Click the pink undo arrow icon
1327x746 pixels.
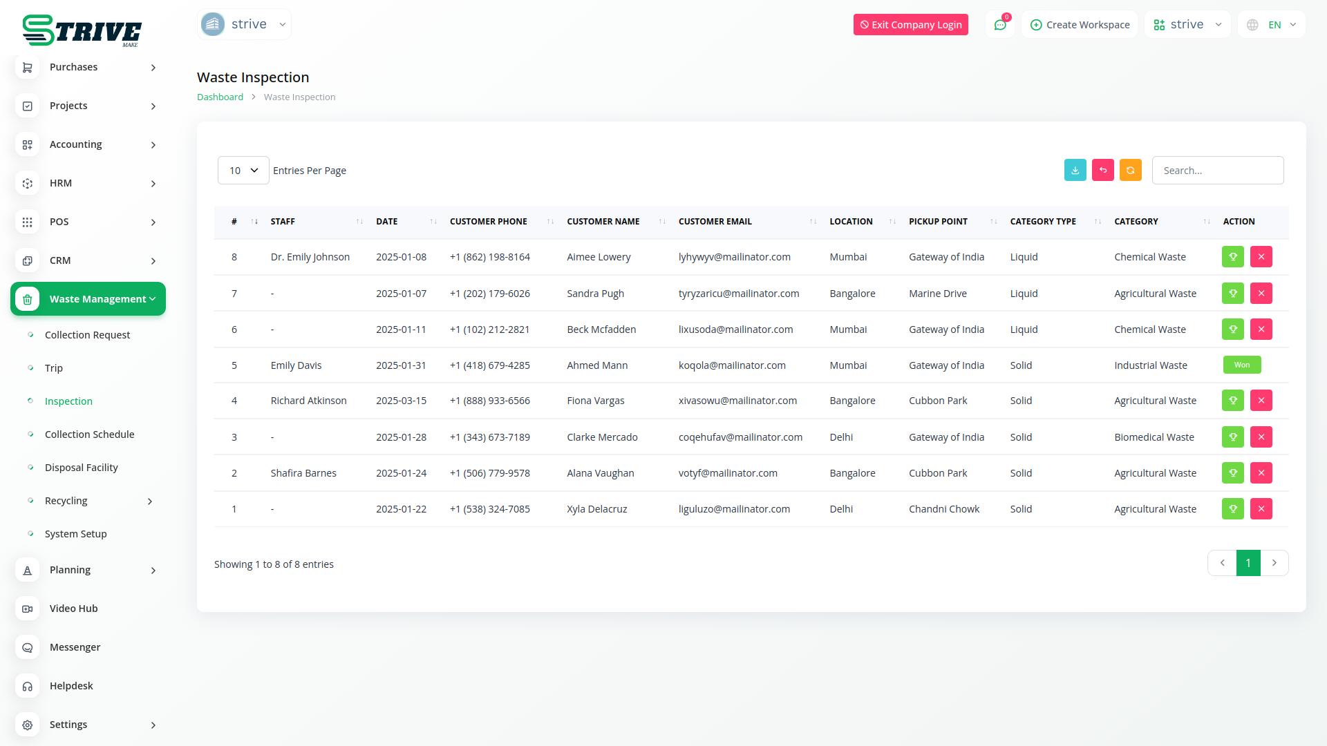click(x=1102, y=171)
